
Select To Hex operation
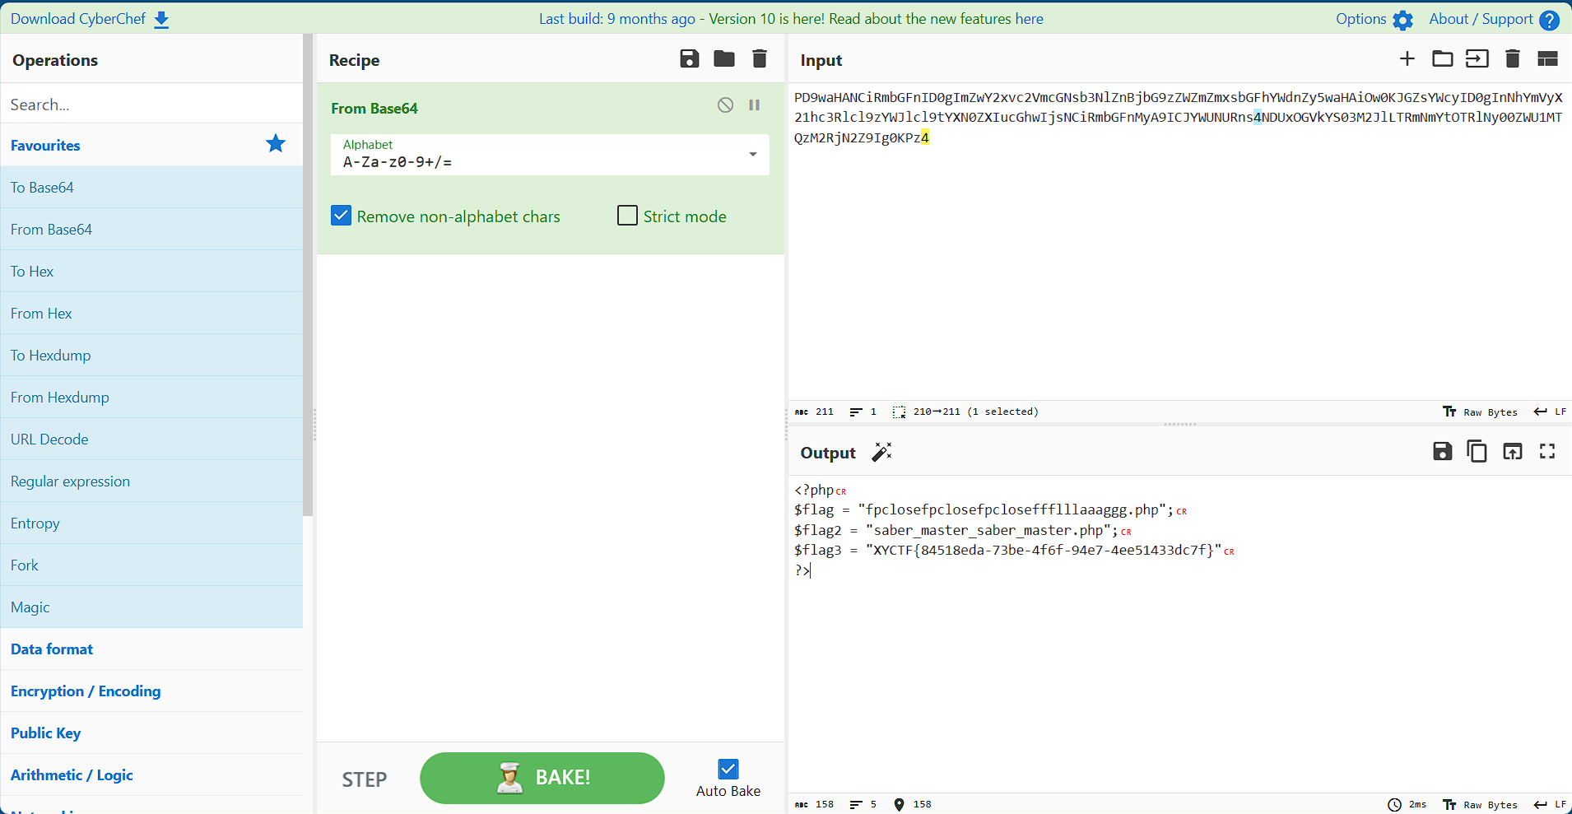[151, 271]
